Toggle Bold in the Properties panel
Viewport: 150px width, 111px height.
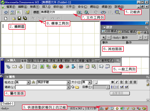pyautogui.click(x=112, y=82)
